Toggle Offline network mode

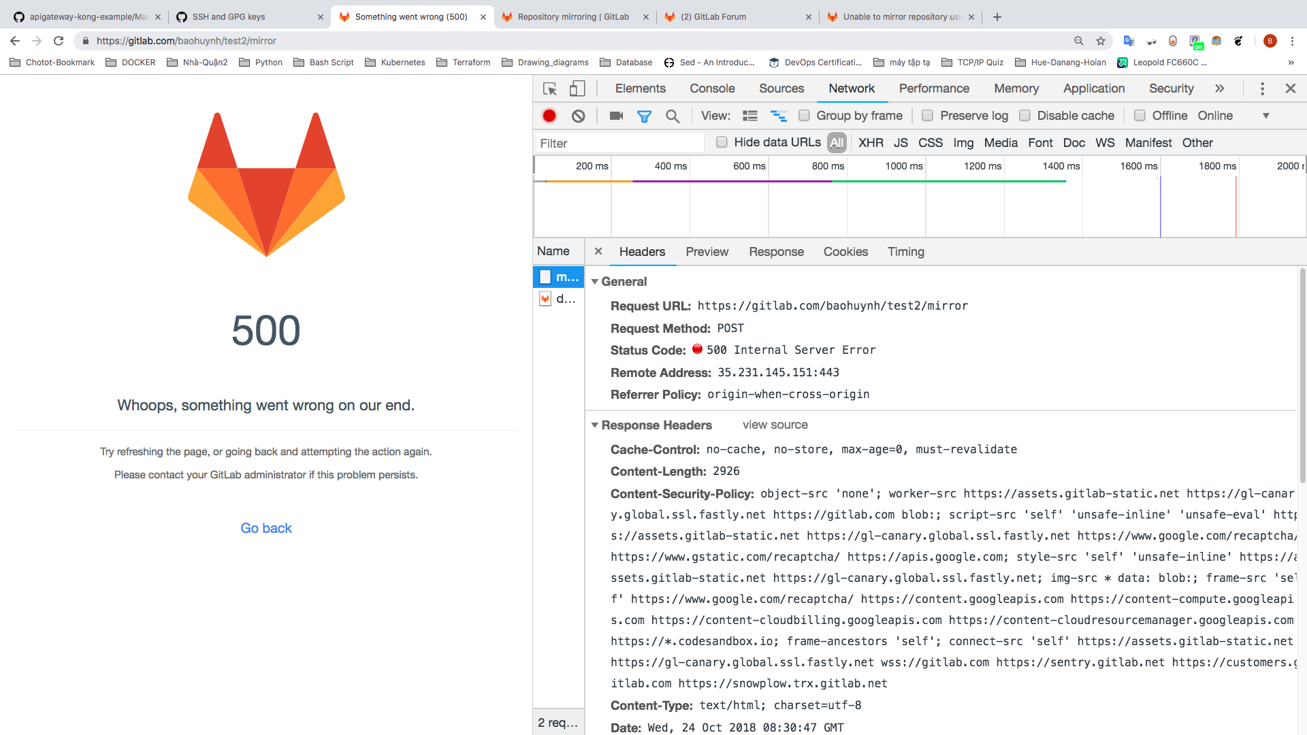point(1140,116)
